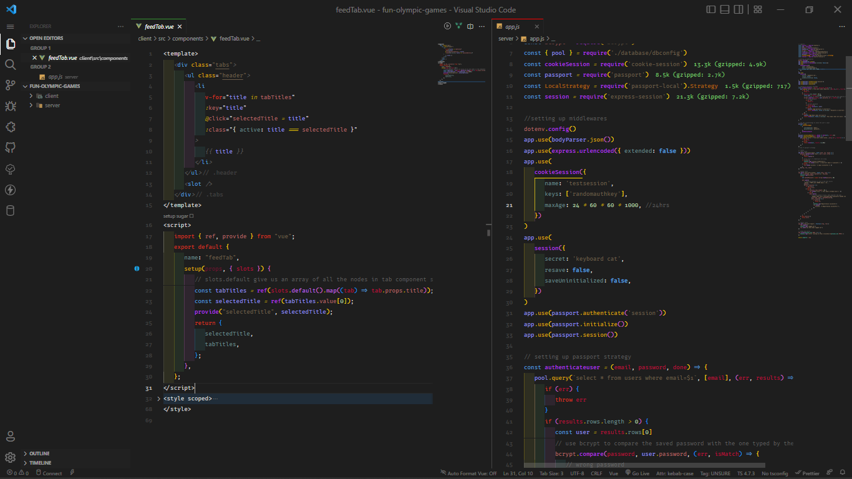Open the MongoDB leaf icon view

10,169
